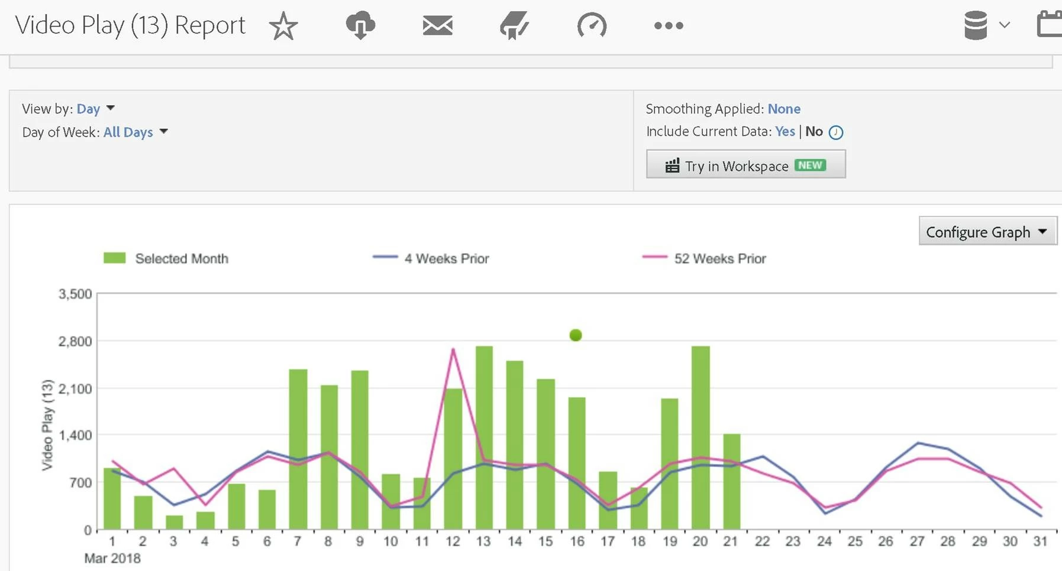This screenshot has width=1062, height=571.
Task: Set Include Current Data to No
Action: (x=814, y=131)
